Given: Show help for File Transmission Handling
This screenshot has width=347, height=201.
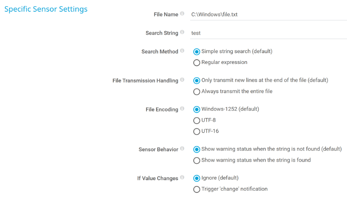Looking at the screenshot, I should point(182,80).
